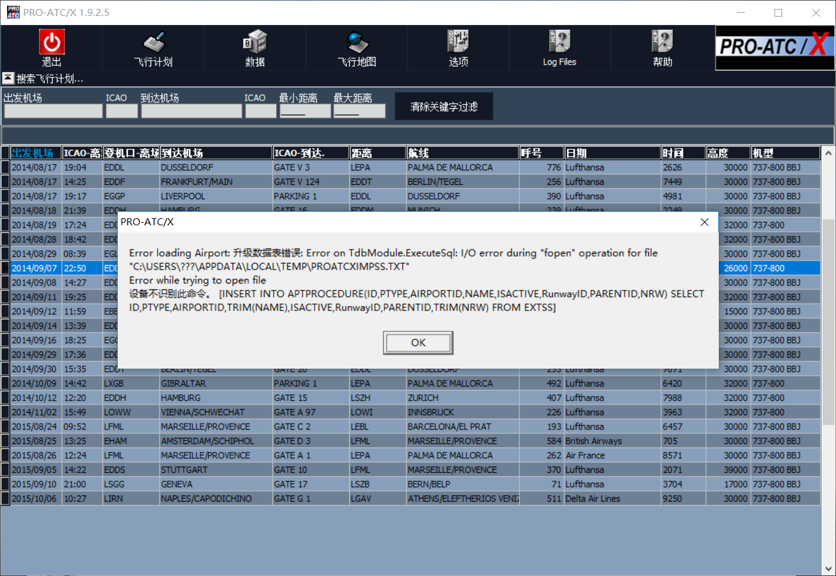This screenshot has width=836, height=576.
Task: Open the Data (数据) toolbar icon
Action: (255, 42)
